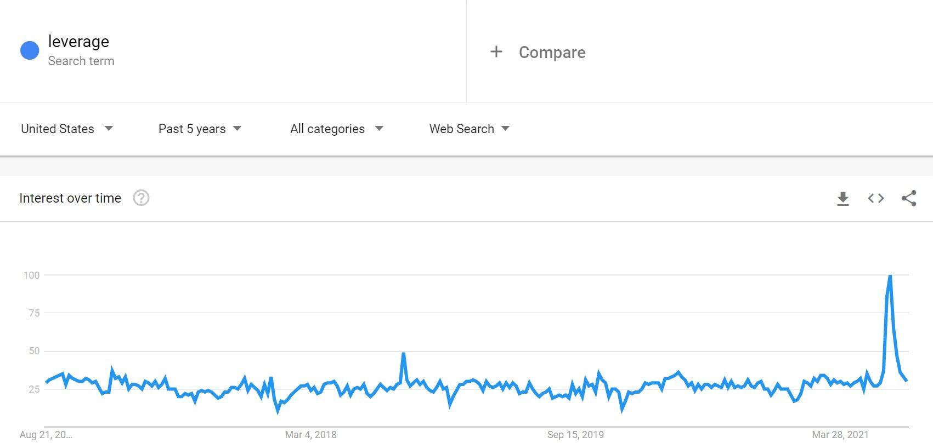The height and width of the screenshot is (443, 933).
Task: Click the Interest over time heading
Action: (70, 198)
